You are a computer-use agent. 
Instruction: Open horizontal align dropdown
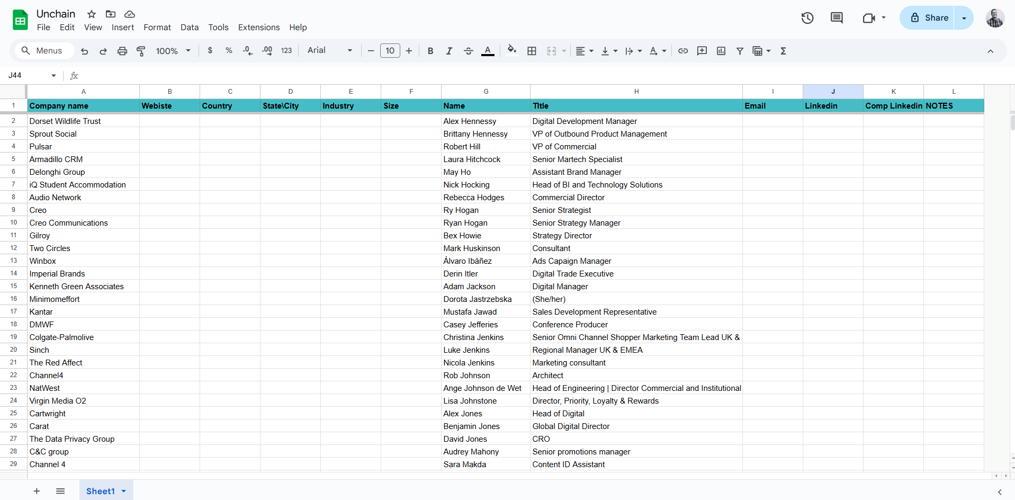click(585, 51)
